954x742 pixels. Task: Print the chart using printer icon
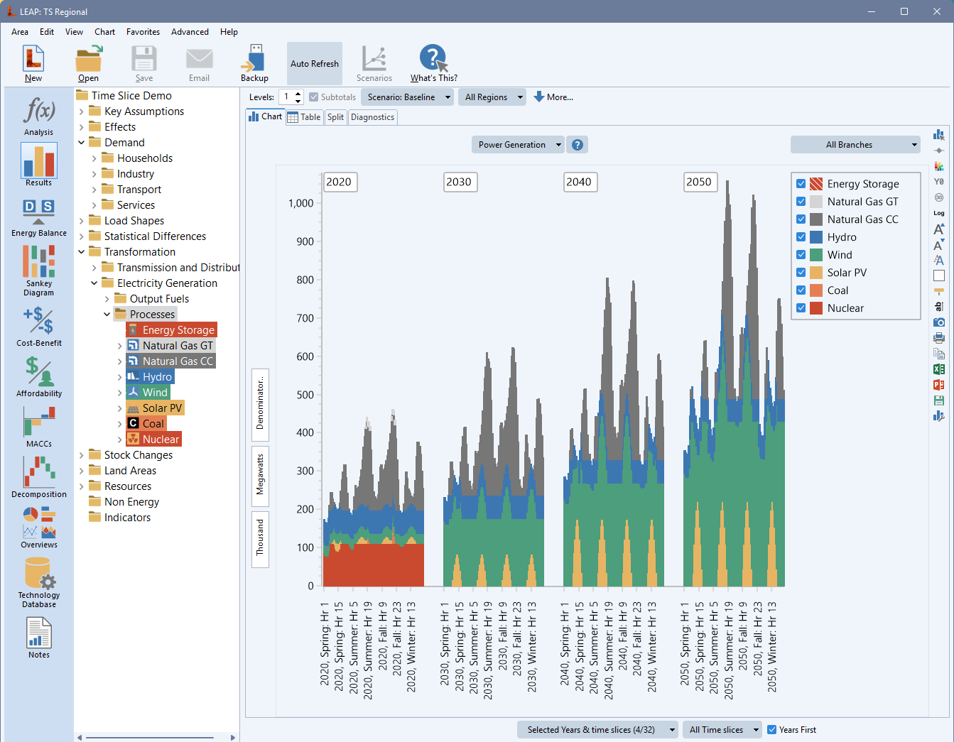point(938,338)
